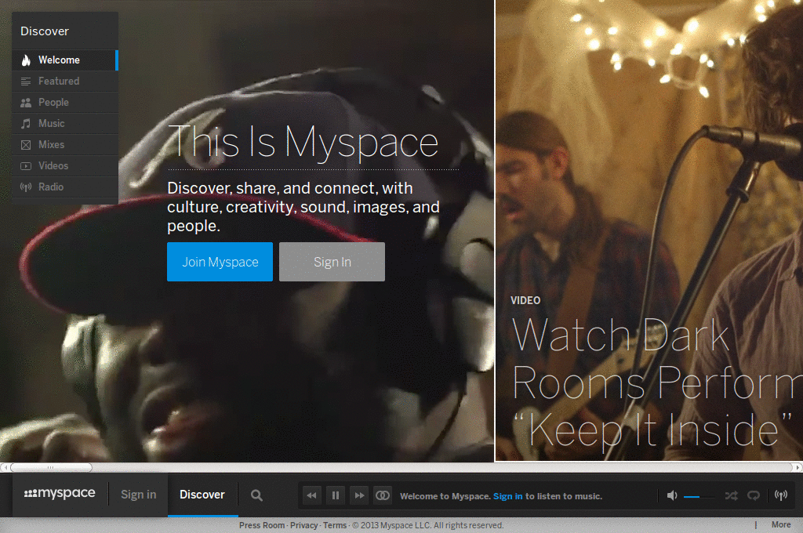Click the people icon in sidebar

[x=26, y=103]
